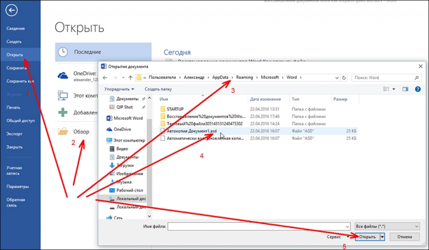429x250 pixels.
Task: Click Пользователи in the address path
Action: (x=162, y=77)
